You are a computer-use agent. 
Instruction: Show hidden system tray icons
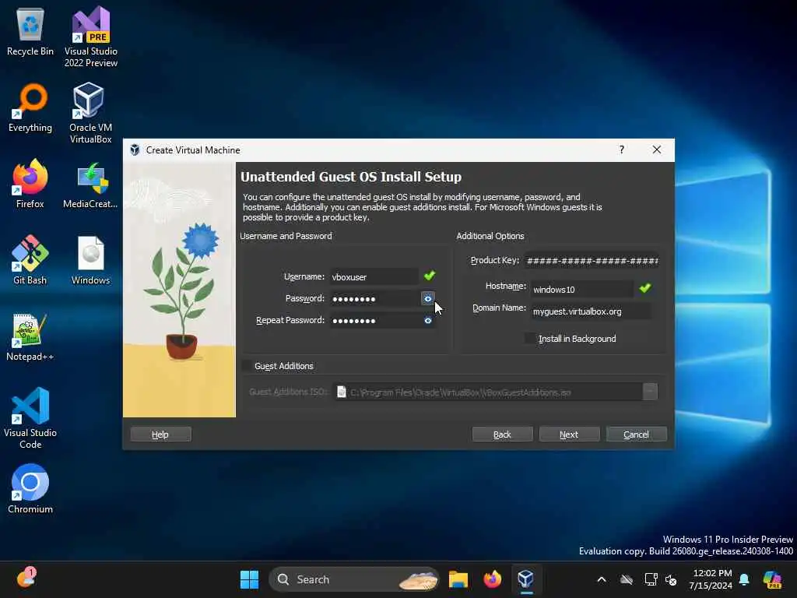point(602,579)
